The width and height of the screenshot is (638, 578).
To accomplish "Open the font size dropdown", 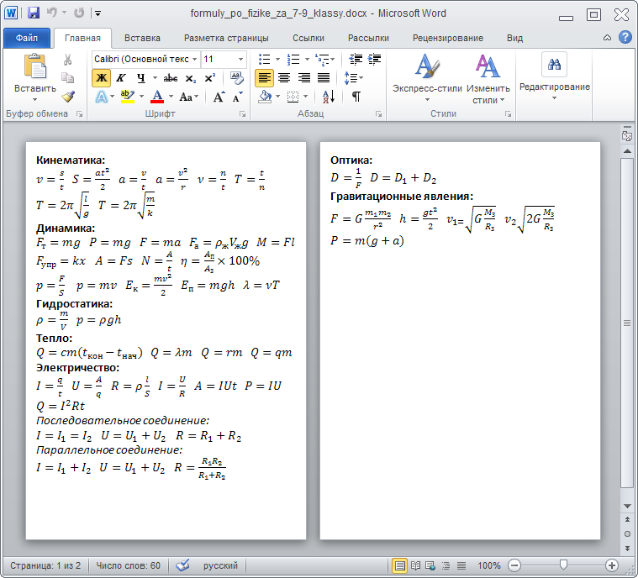I will click(241, 60).
